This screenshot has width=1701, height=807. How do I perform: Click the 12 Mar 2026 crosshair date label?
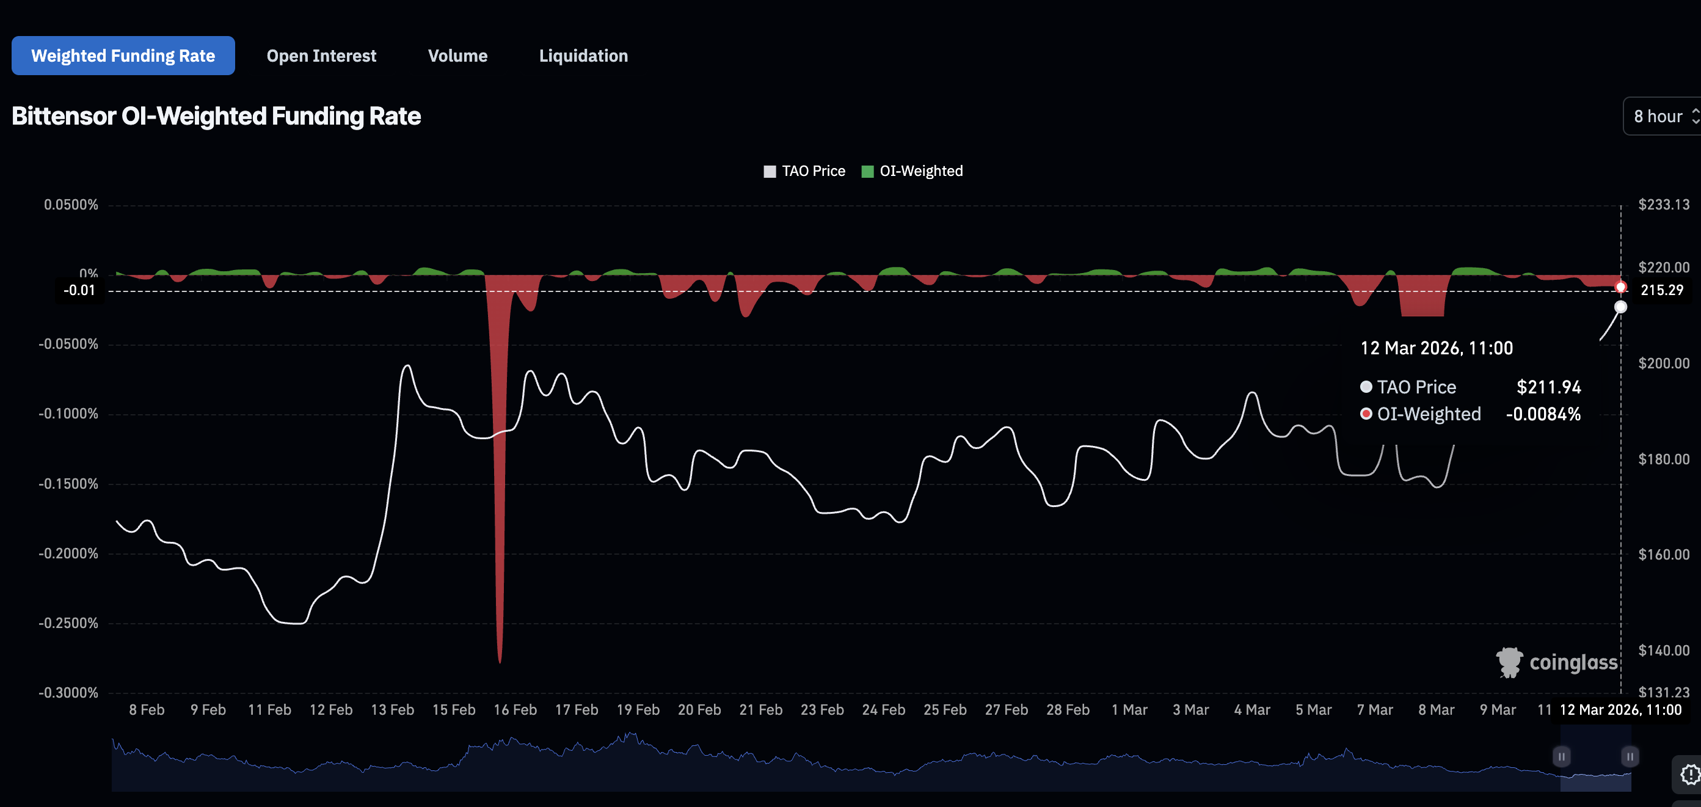1620,710
